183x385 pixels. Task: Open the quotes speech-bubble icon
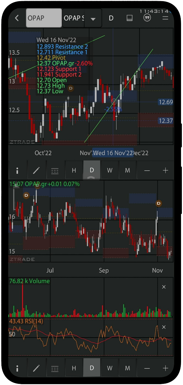click(147, 18)
